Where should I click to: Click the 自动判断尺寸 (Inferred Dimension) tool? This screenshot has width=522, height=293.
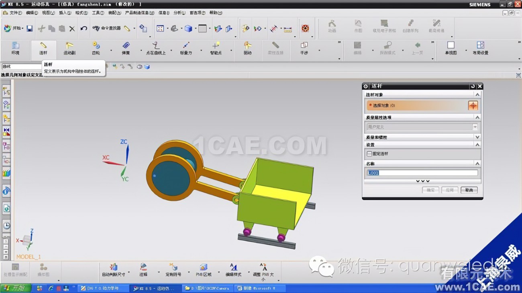click(x=114, y=270)
